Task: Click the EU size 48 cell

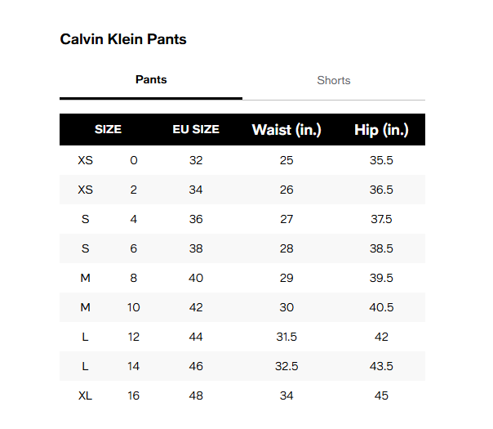Action: click(196, 395)
